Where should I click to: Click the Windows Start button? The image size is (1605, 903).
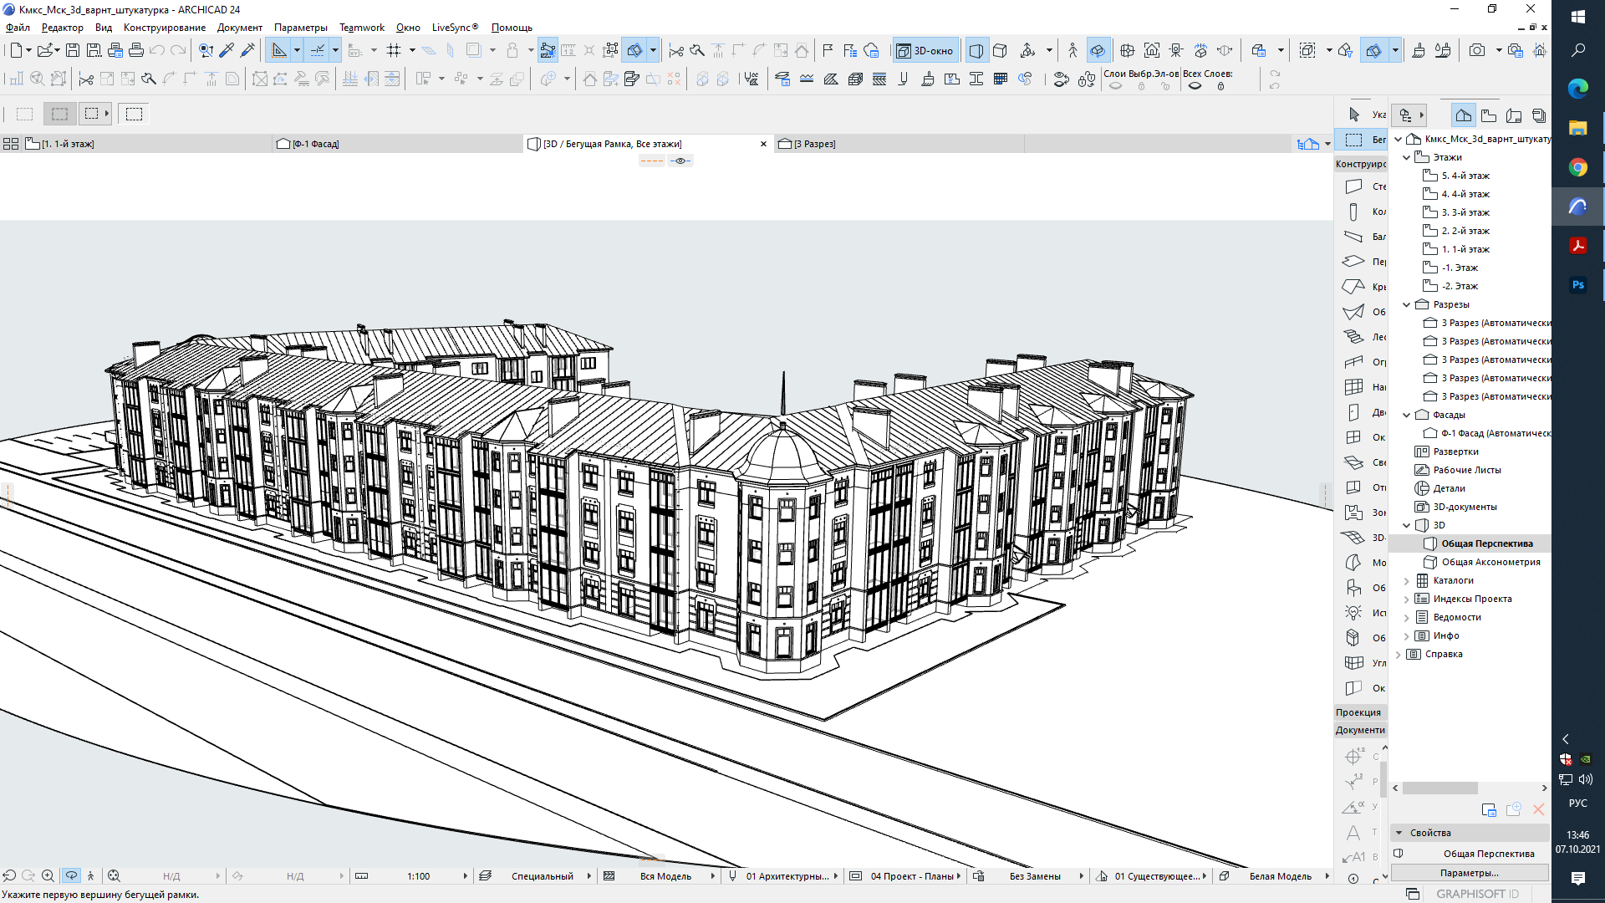(1578, 17)
